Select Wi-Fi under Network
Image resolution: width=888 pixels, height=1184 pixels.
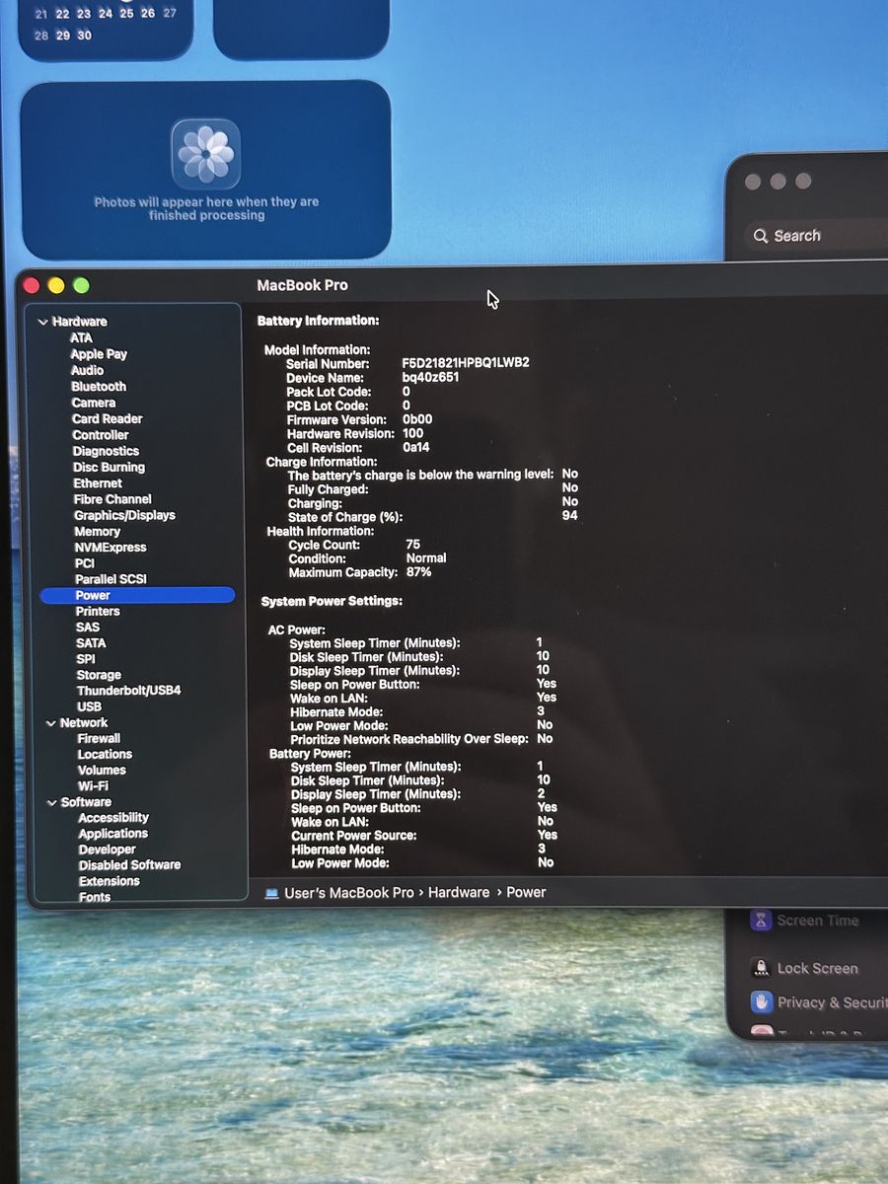(93, 786)
